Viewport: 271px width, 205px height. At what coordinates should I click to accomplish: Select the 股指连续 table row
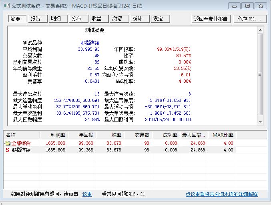click(120, 150)
